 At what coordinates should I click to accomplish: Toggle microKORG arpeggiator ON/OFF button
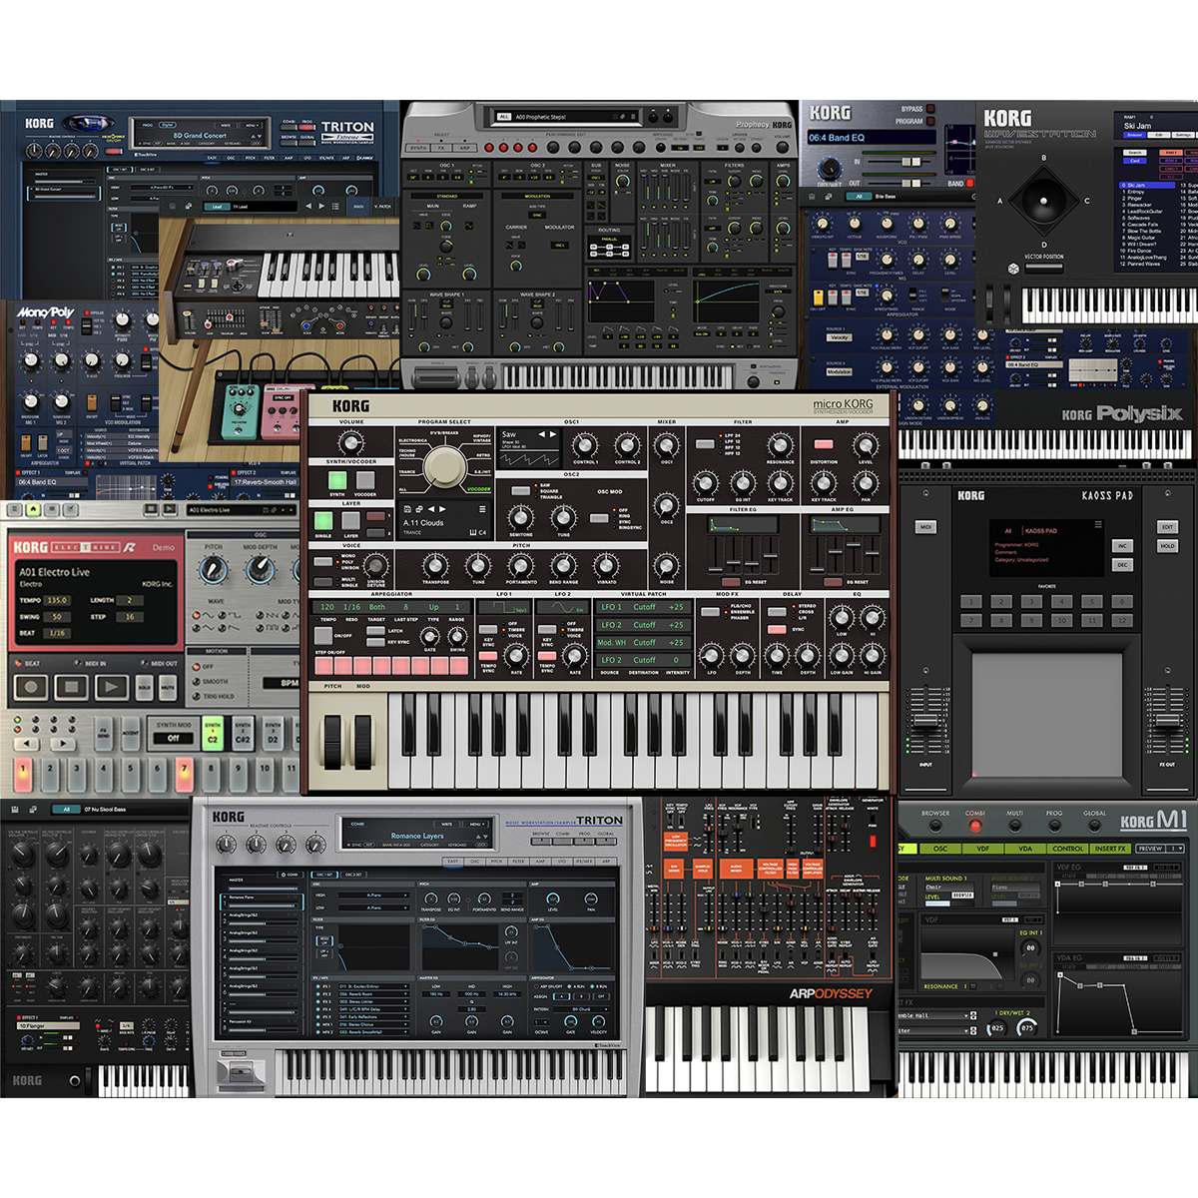tap(324, 636)
